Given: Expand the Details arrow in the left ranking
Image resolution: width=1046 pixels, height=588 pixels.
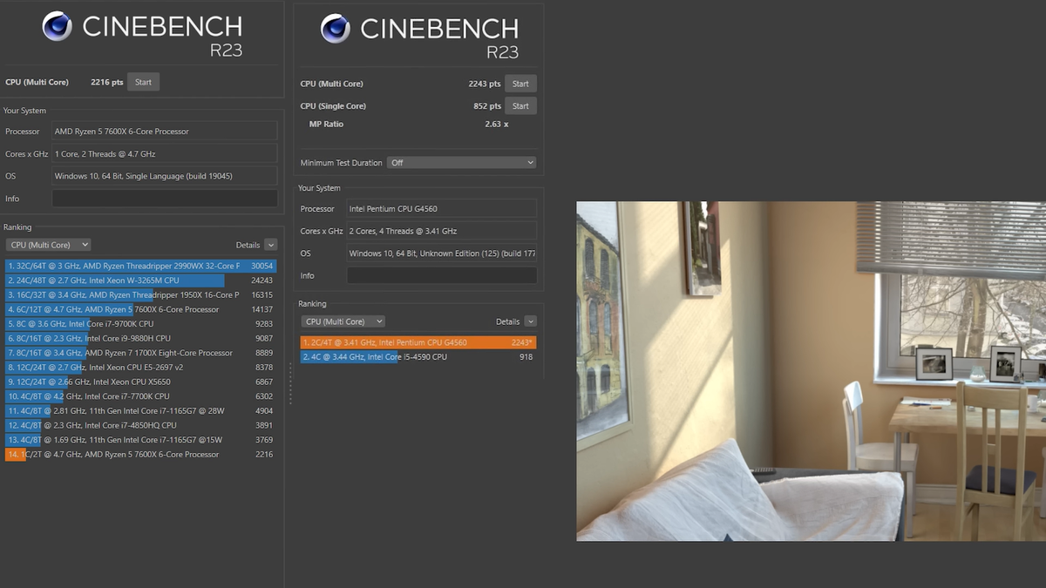Looking at the screenshot, I should (271, 246).
